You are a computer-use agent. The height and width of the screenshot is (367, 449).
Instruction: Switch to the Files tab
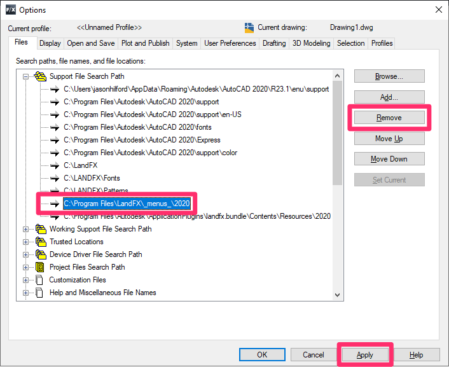pos(21,43)
